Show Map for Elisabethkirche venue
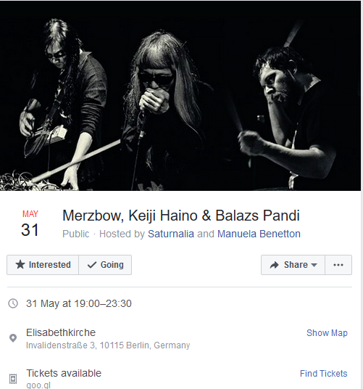 327,332
